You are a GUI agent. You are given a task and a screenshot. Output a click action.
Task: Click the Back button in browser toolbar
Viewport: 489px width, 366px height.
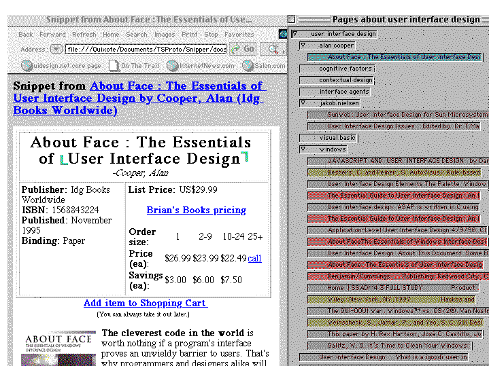click(26, 35)
